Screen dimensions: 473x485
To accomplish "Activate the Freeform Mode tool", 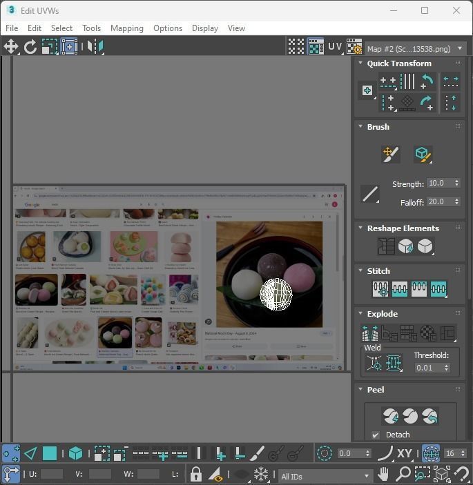I will click(x=69, y=47).
